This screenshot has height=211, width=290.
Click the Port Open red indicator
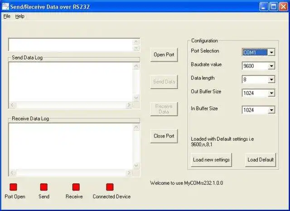[13, 187]
